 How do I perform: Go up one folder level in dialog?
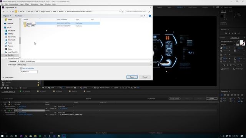13,11
